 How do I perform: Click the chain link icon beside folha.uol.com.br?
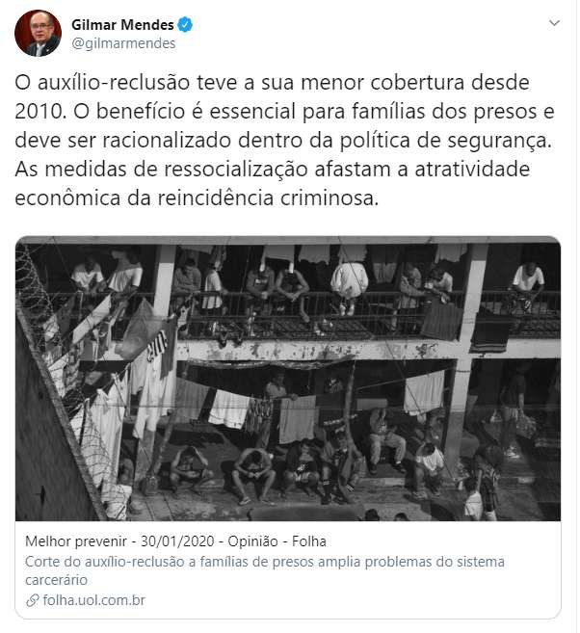click(x=33, y=600)
